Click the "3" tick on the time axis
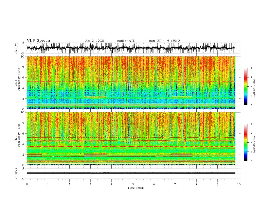269x207 pixels. 90,184
